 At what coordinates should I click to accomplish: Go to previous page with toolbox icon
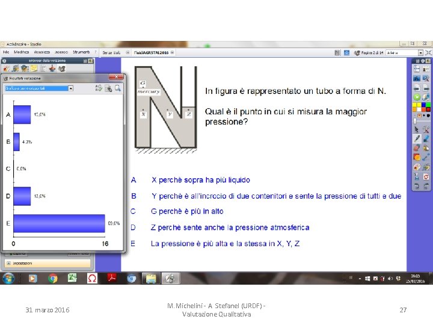point(417,88)
